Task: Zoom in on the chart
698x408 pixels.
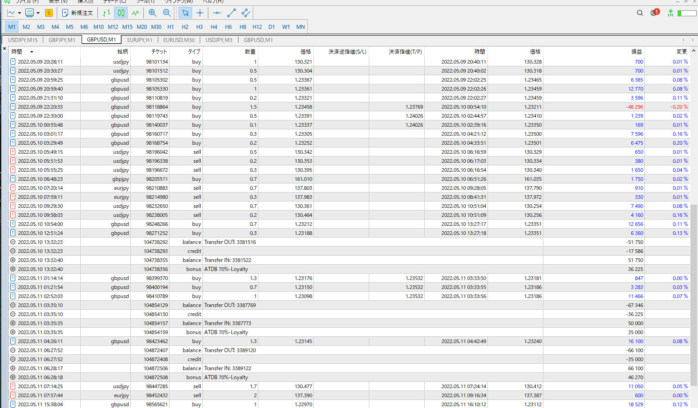Action: 152,13
